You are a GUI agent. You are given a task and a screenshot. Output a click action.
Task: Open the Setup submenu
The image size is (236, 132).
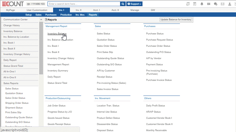[28, 15]
